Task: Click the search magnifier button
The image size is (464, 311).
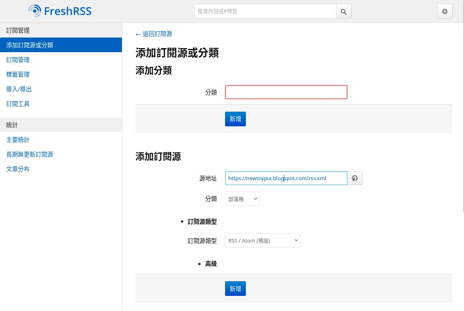Action: [343, 11]
